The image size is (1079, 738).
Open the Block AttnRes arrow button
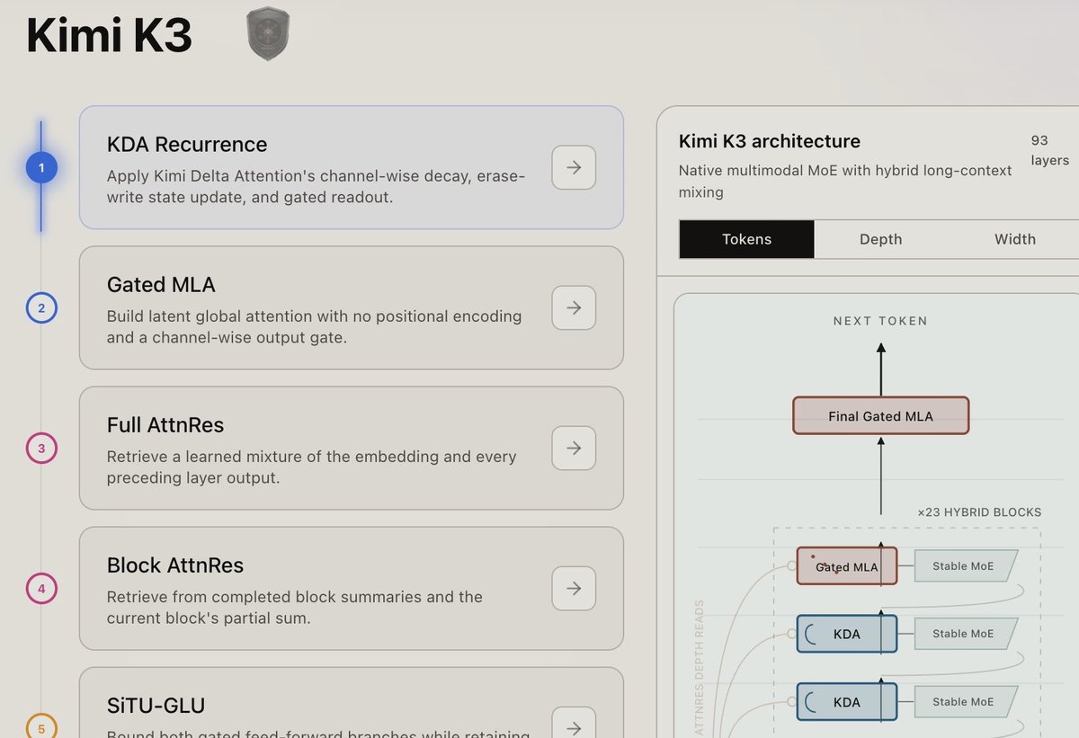(574, 588)
